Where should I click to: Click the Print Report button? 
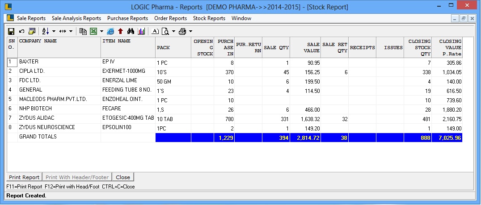click(24, 177)
